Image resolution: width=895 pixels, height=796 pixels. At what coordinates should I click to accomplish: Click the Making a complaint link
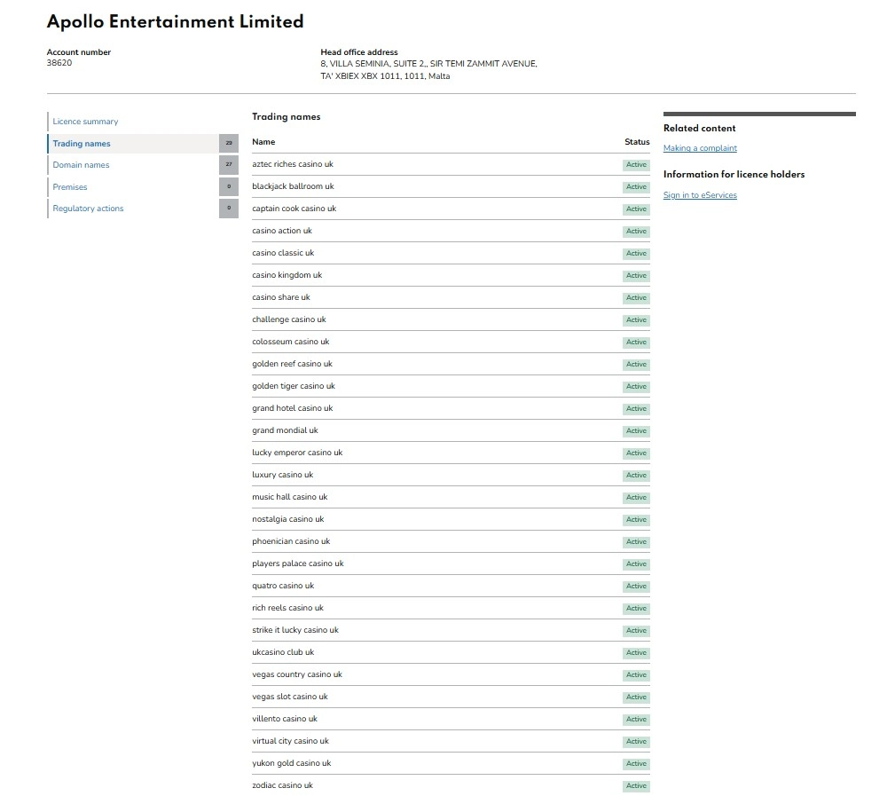[x=700, y=148]
